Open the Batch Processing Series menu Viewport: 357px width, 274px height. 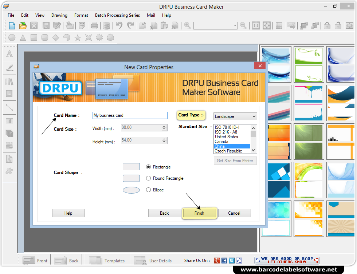tap(117, 15)
